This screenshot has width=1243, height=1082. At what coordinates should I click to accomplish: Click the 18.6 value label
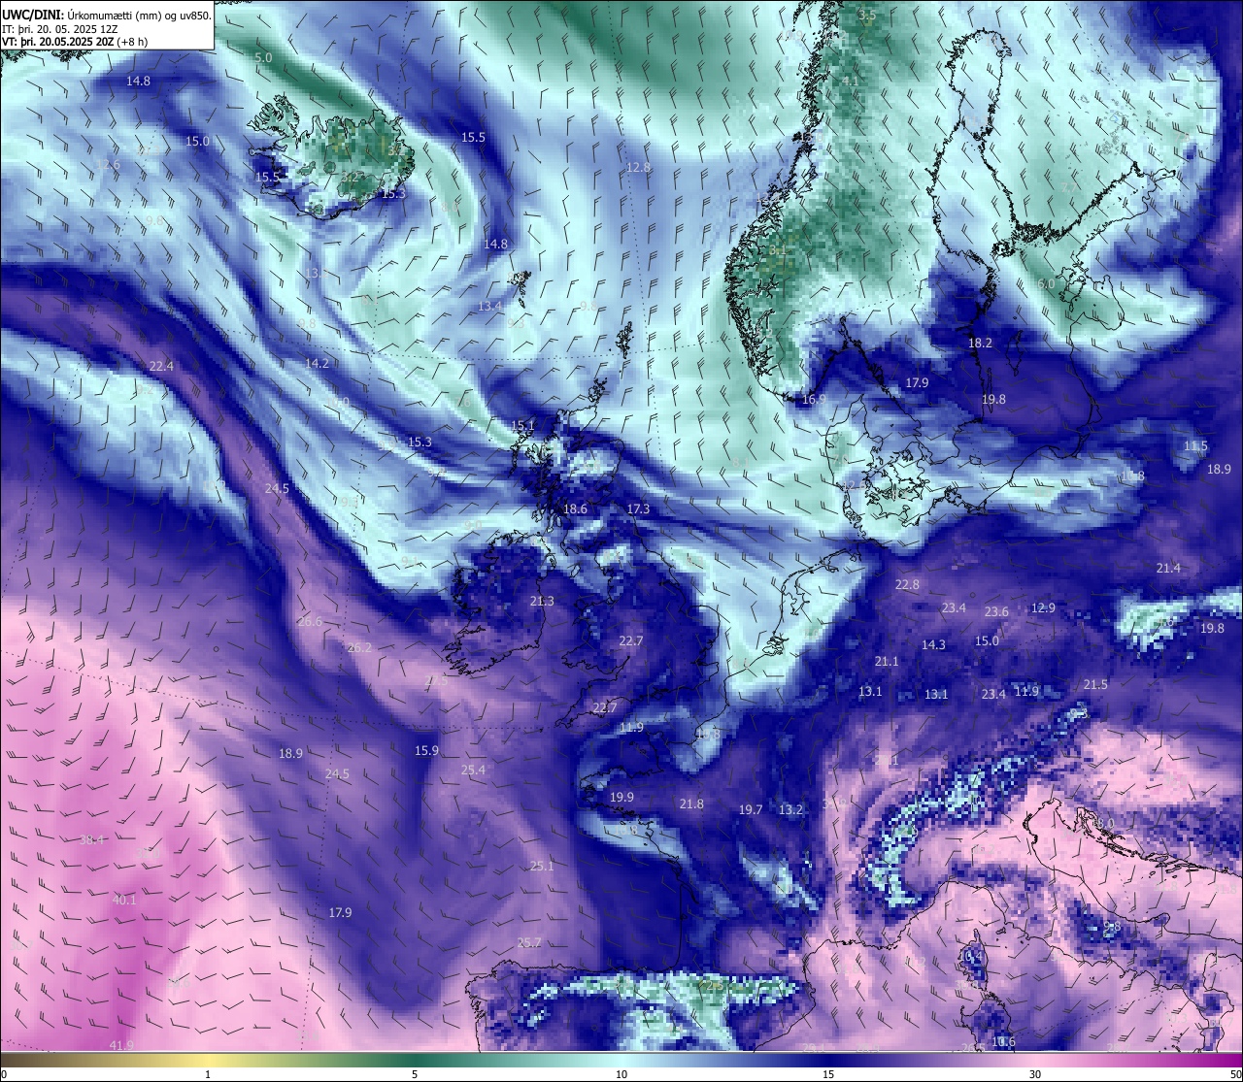click(x=575, y=508)
